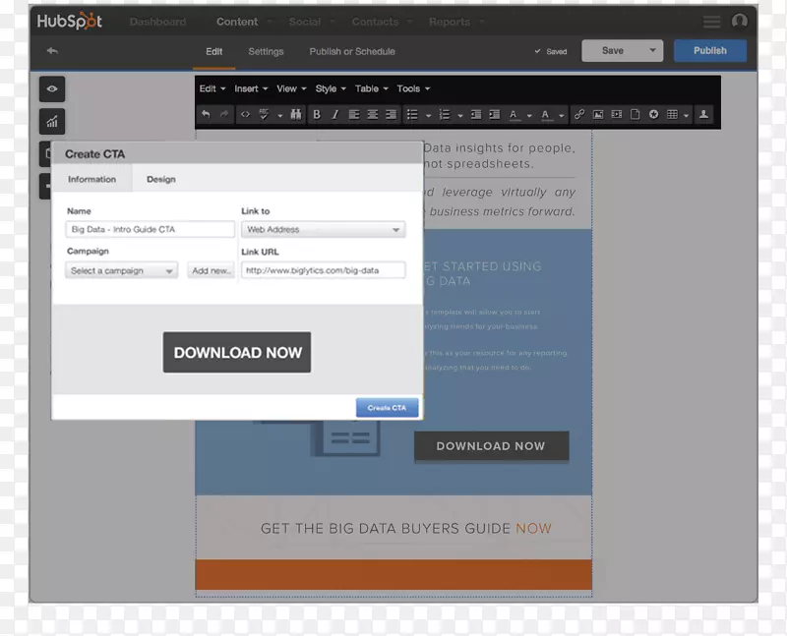Open the hamburger menu in header
This screenshot has width=787, height=636.
711,22
